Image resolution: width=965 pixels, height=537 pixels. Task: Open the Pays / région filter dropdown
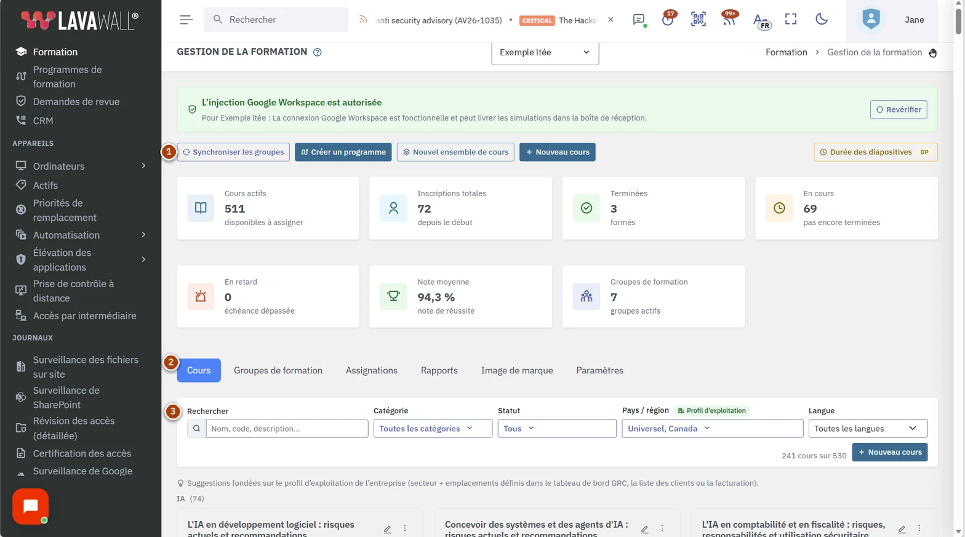pos(713,429)
